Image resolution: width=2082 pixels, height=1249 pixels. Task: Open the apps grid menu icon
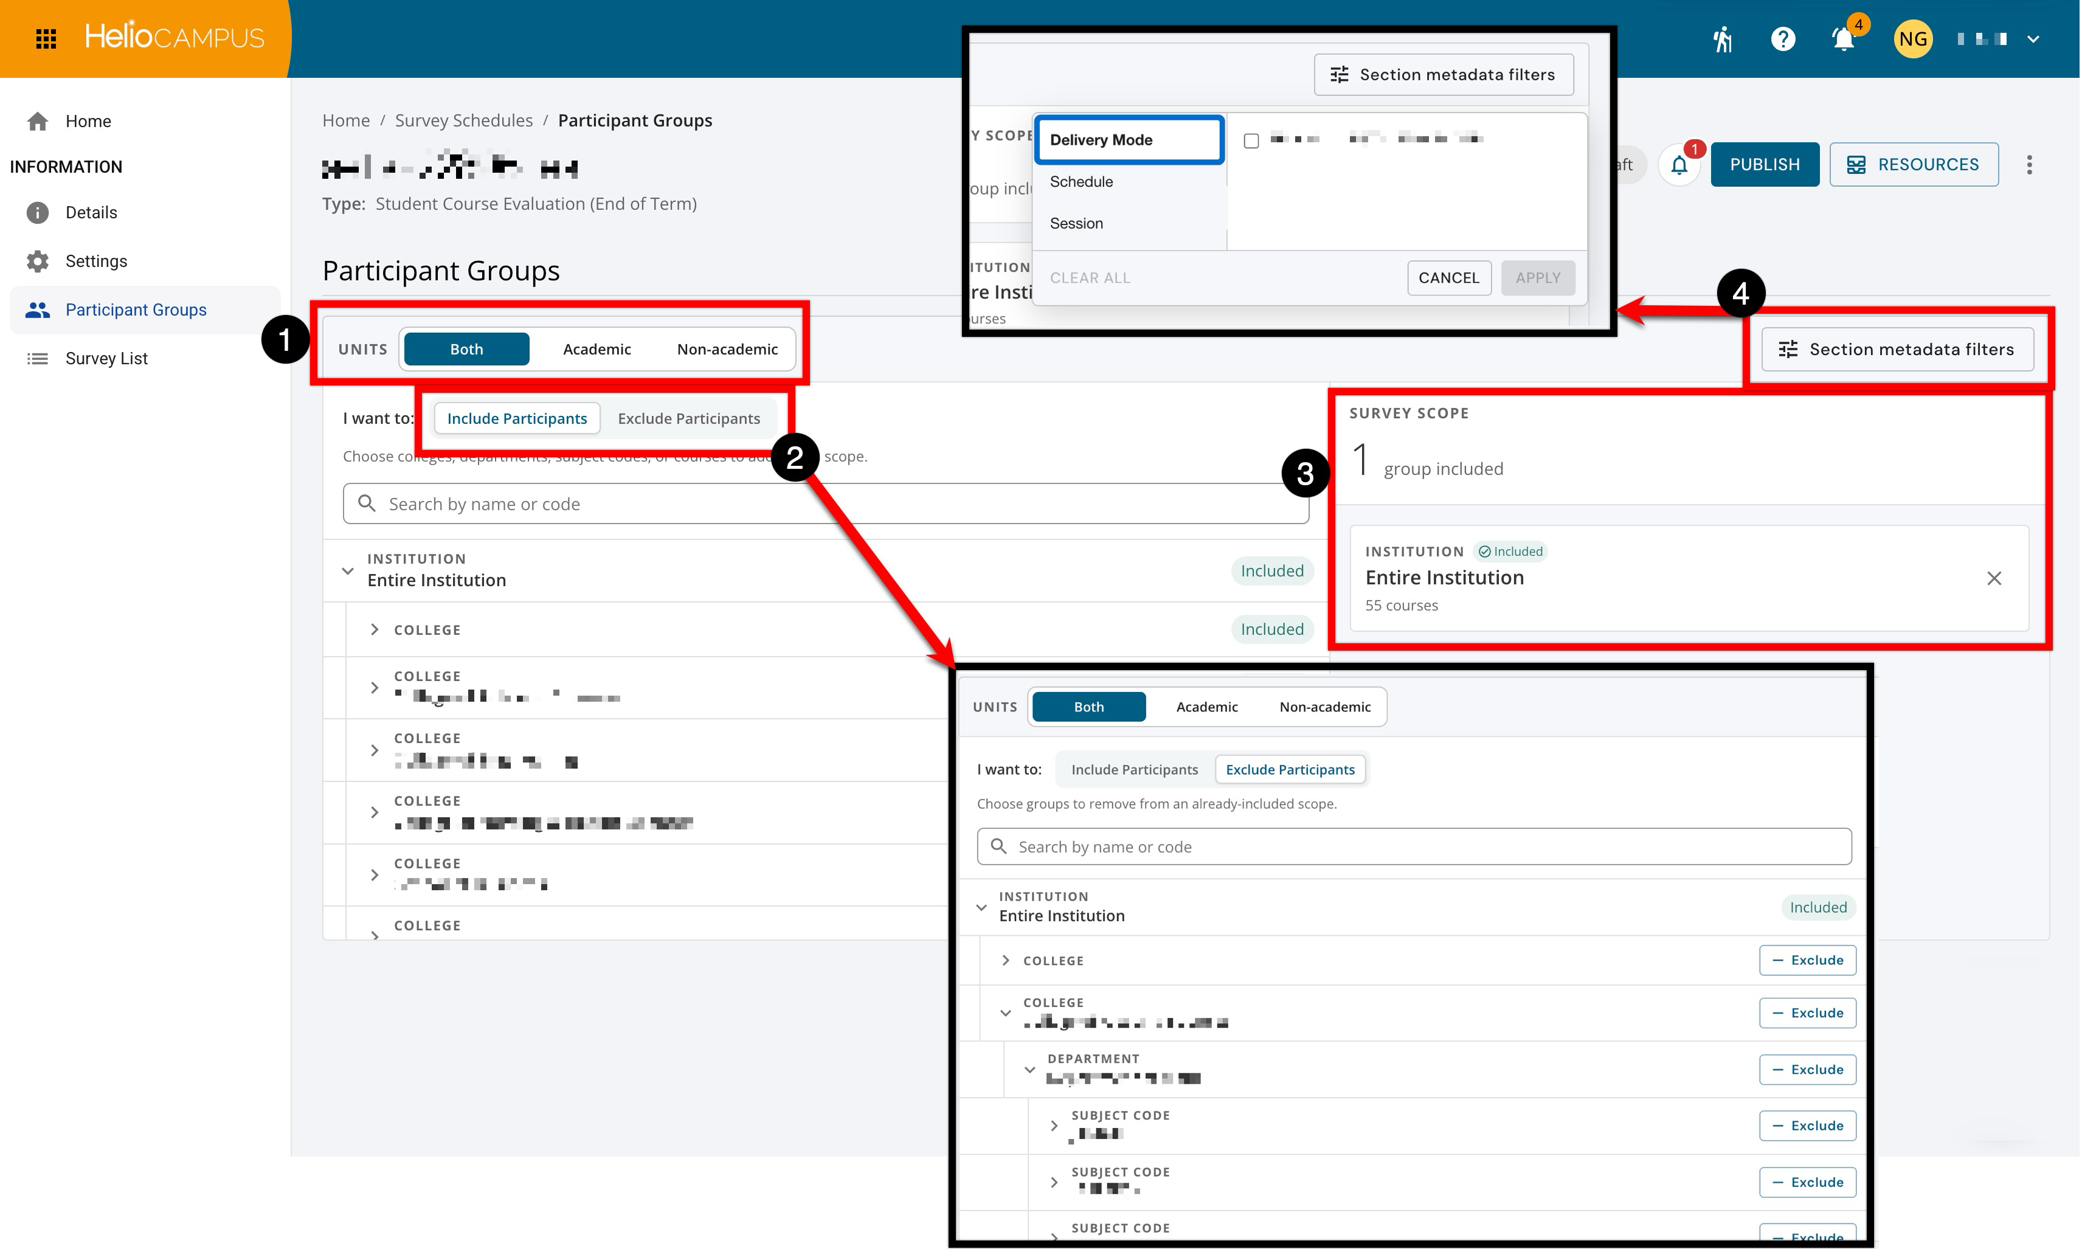tap(46, 39)
